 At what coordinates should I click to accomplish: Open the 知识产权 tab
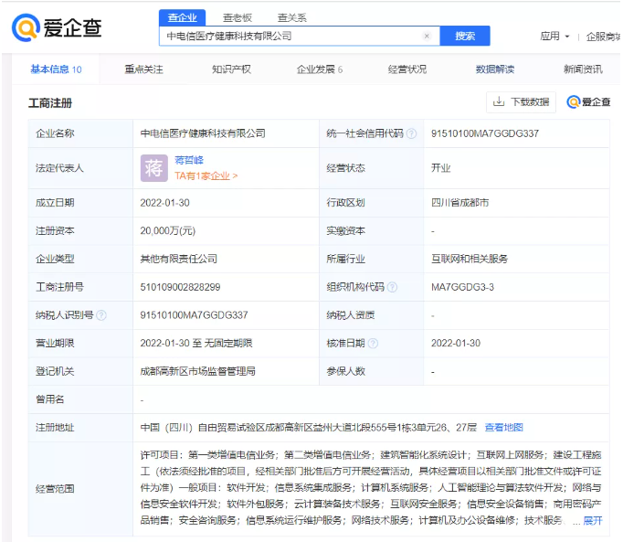pos(231,69)
